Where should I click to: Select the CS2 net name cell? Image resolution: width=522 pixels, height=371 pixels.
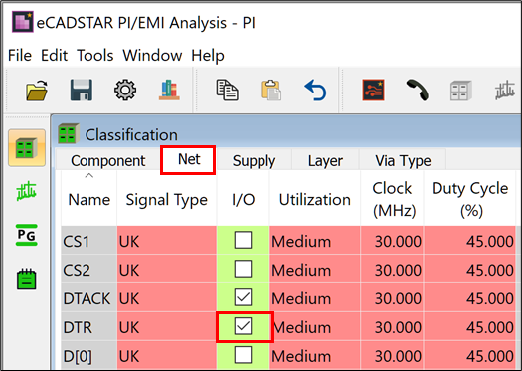[x=88, y=270]
